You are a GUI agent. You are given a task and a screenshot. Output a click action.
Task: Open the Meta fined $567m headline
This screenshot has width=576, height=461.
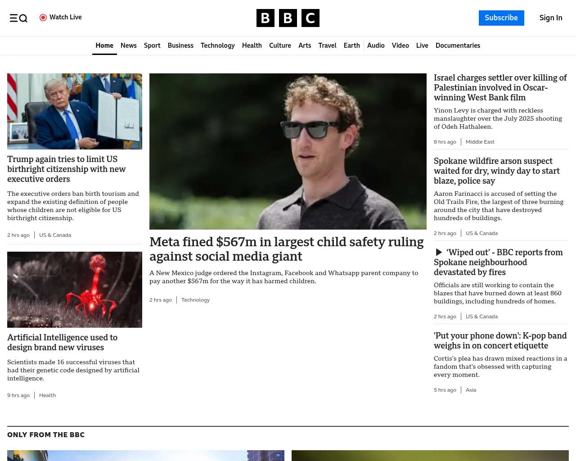[287, 249]
